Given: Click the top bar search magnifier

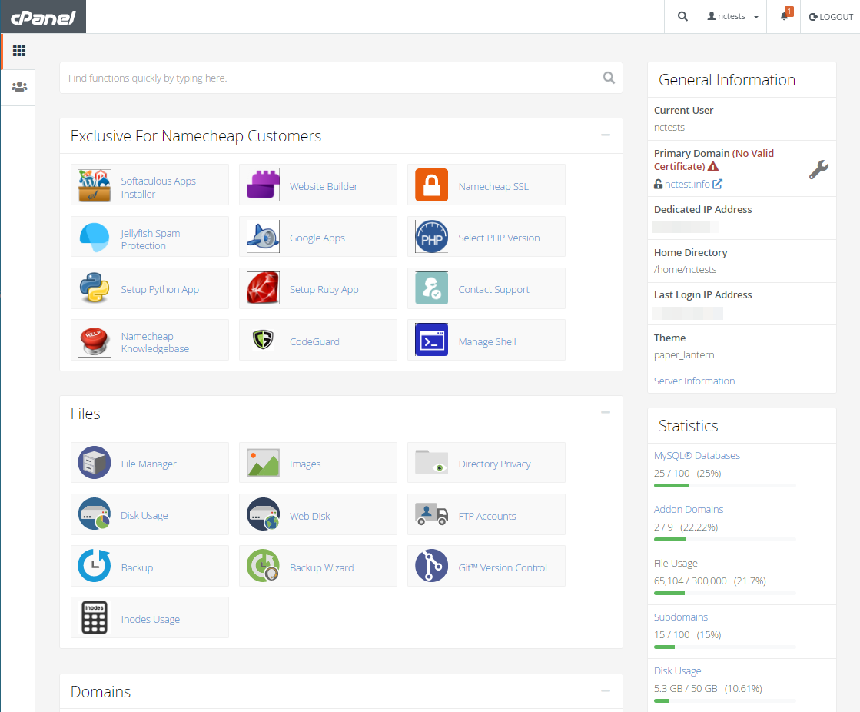Looking at the screenshot, I should click(x=682, y=16).
